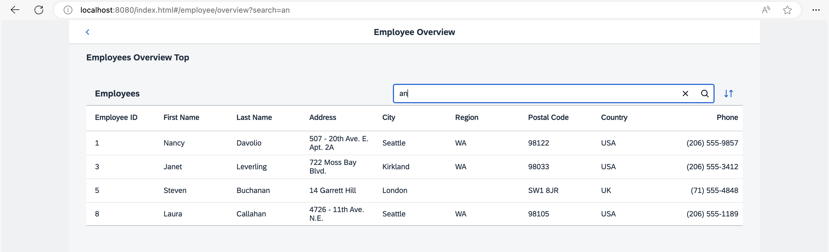Click phone (206) 555-3412
Image resolution: width=829 pixels, height=252 pixels.
[712, 167]
